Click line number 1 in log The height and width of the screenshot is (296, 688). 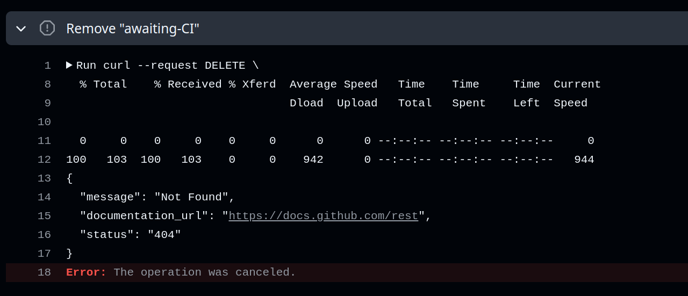coord(47,66)
